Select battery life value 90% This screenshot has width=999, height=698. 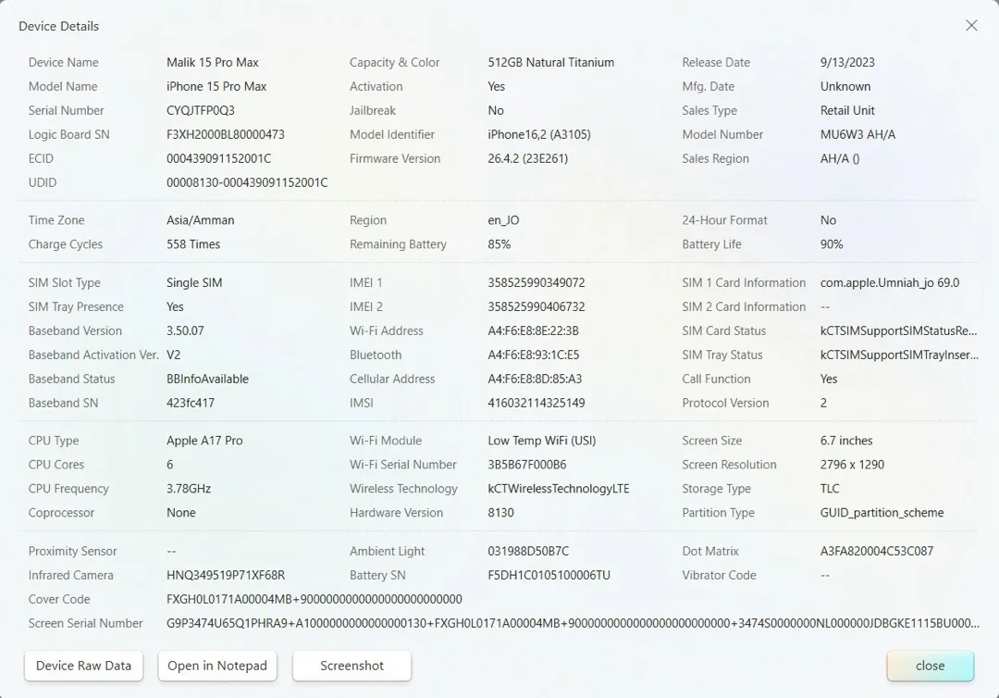point(832,244)
